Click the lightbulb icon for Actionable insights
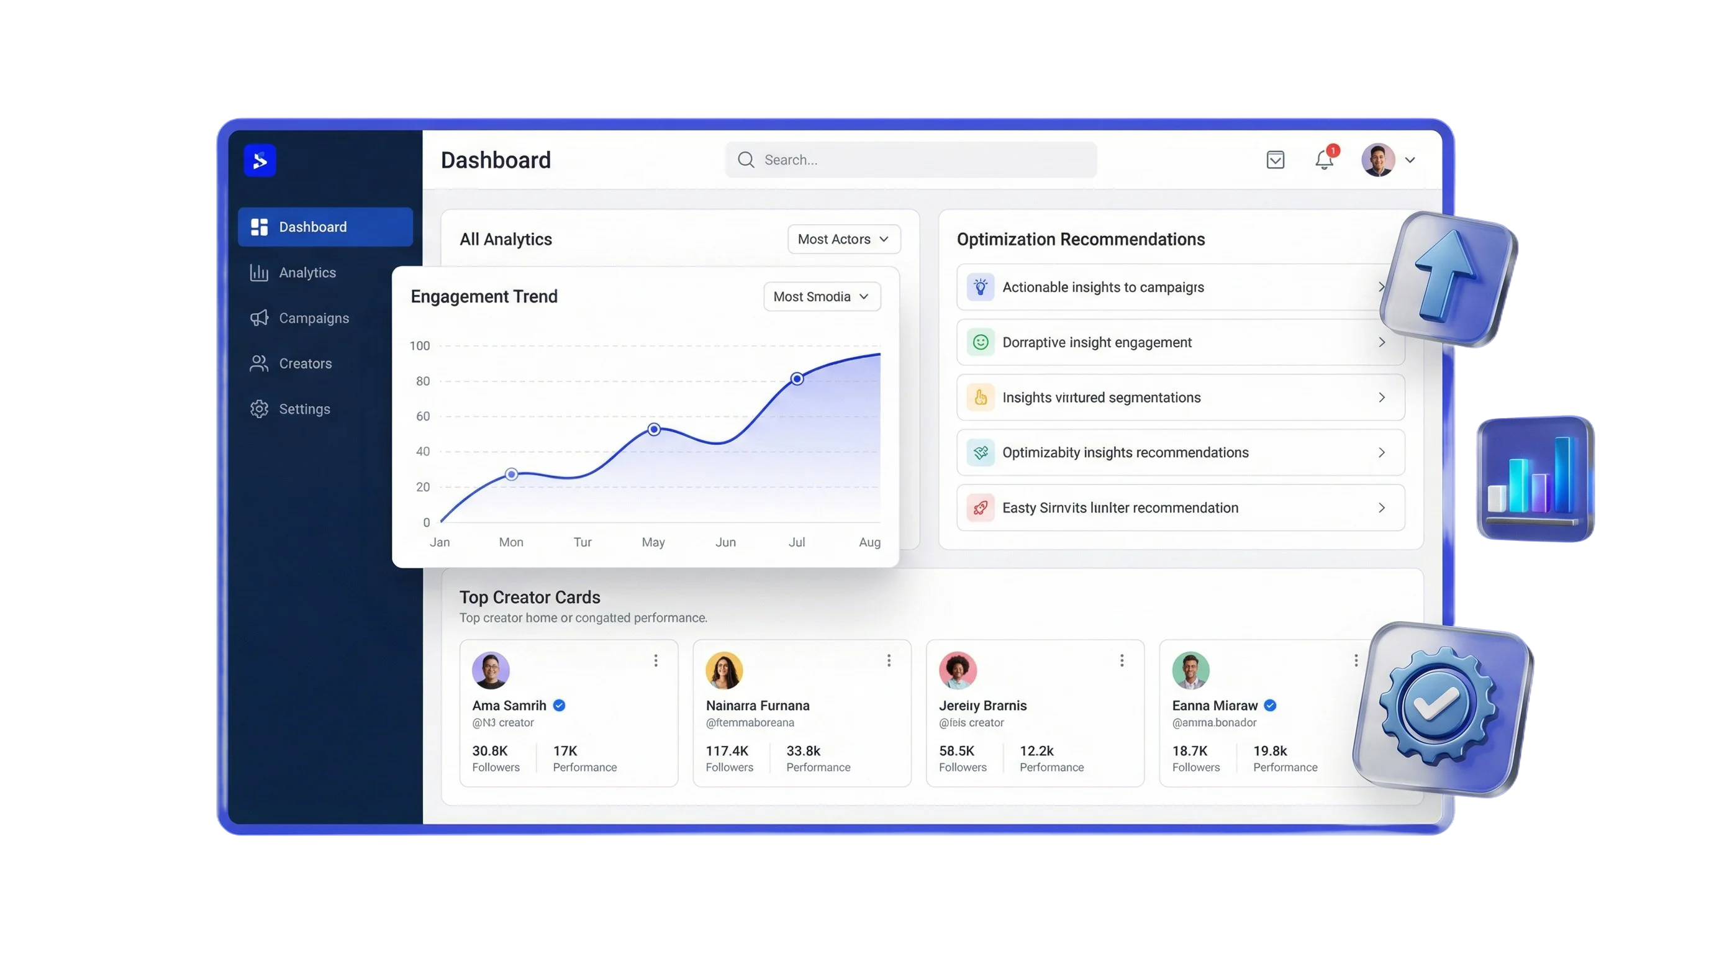This screenshot has width=1709, height=954. click(980, 288)
